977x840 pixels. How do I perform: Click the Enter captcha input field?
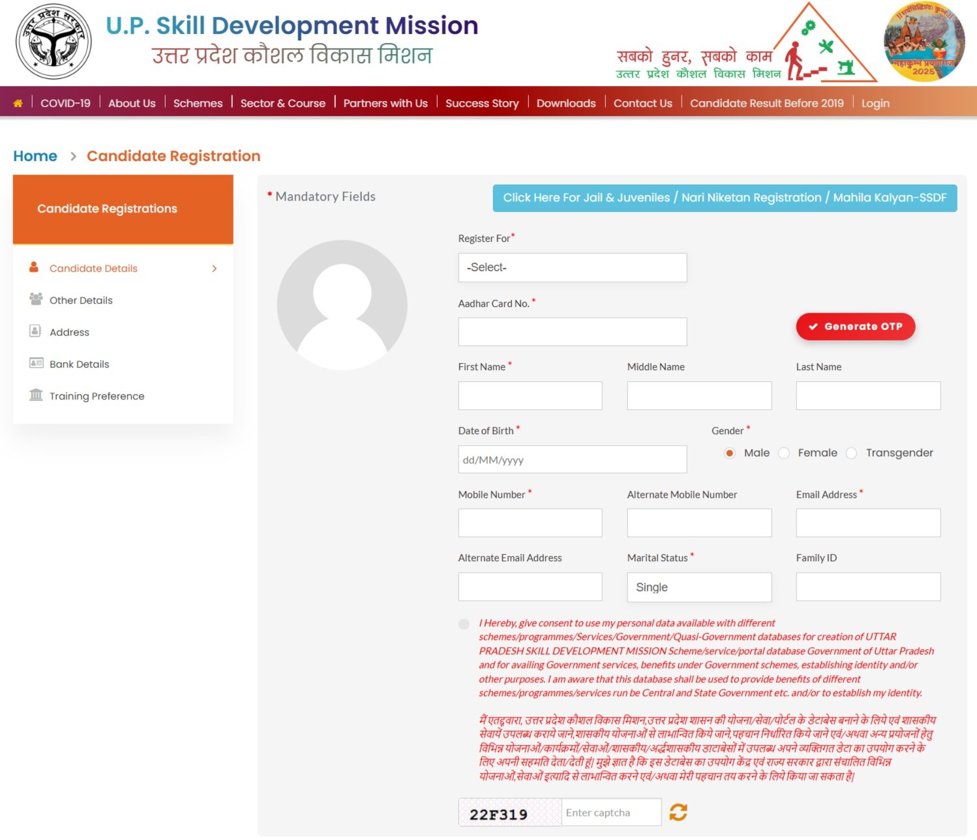pyautogui.click(x=611, y=812)
